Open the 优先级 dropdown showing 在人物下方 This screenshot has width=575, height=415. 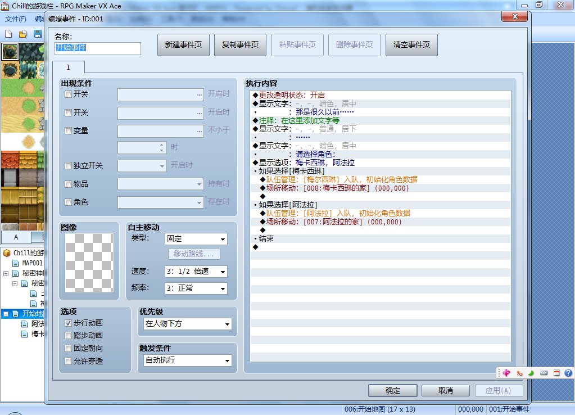[x=187, y=324]
